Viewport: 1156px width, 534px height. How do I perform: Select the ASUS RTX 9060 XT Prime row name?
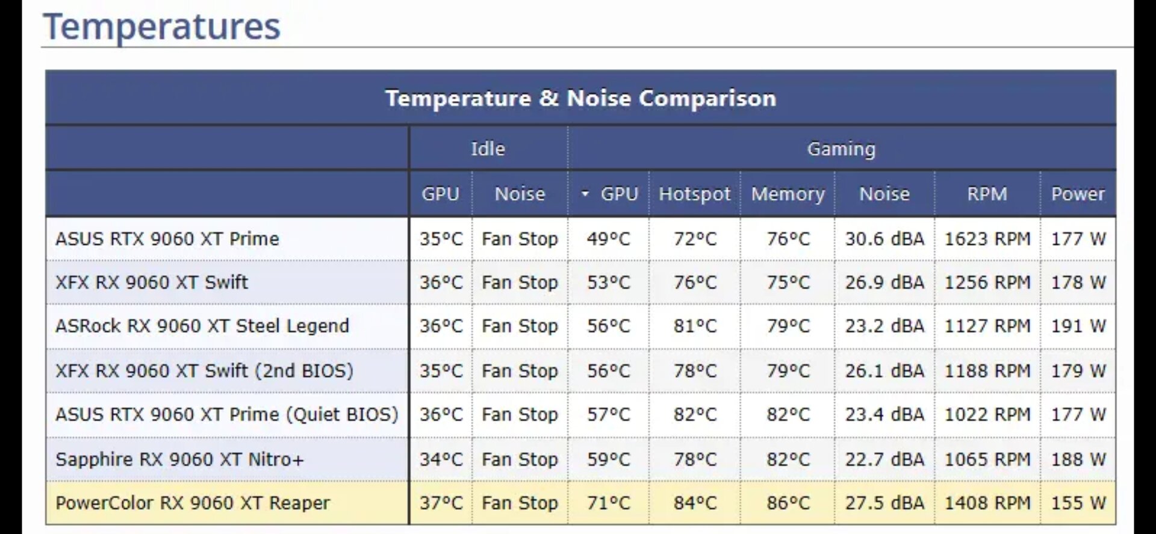click(x=167, y=239)
